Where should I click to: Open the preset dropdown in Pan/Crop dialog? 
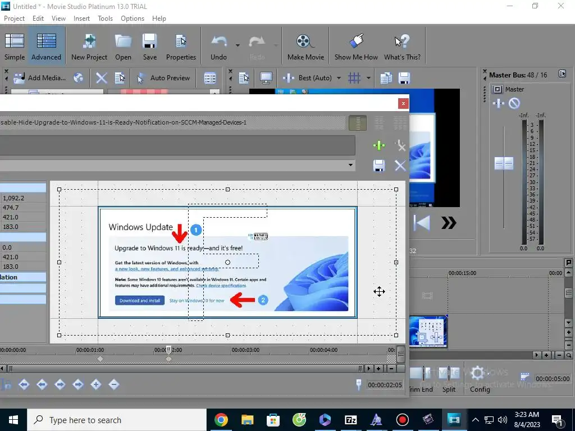[350, 165]
